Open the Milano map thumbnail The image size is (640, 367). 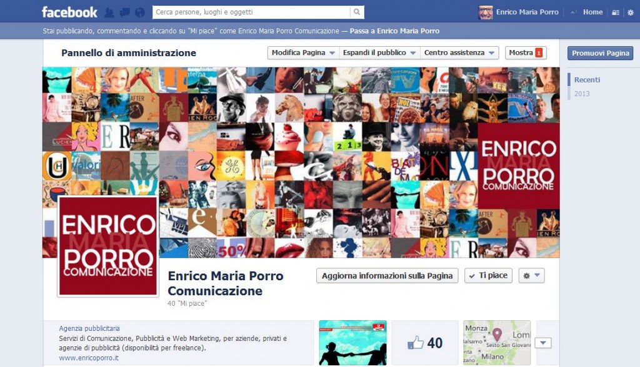(x=497, y=343)
